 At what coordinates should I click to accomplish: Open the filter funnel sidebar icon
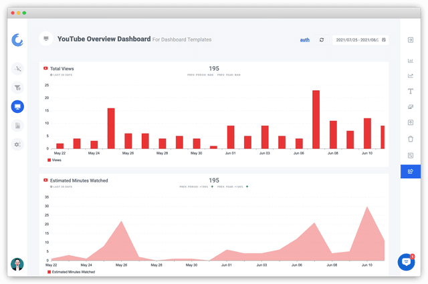tap(17, 88)
